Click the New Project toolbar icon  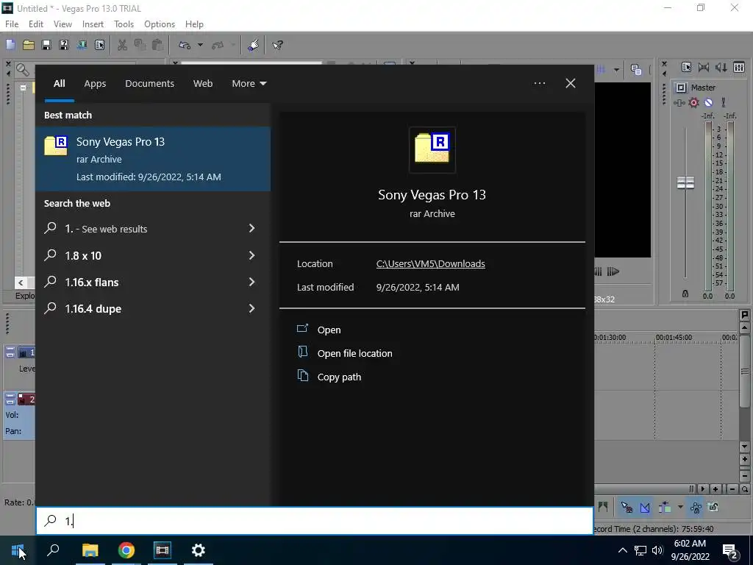coord(10,45)
